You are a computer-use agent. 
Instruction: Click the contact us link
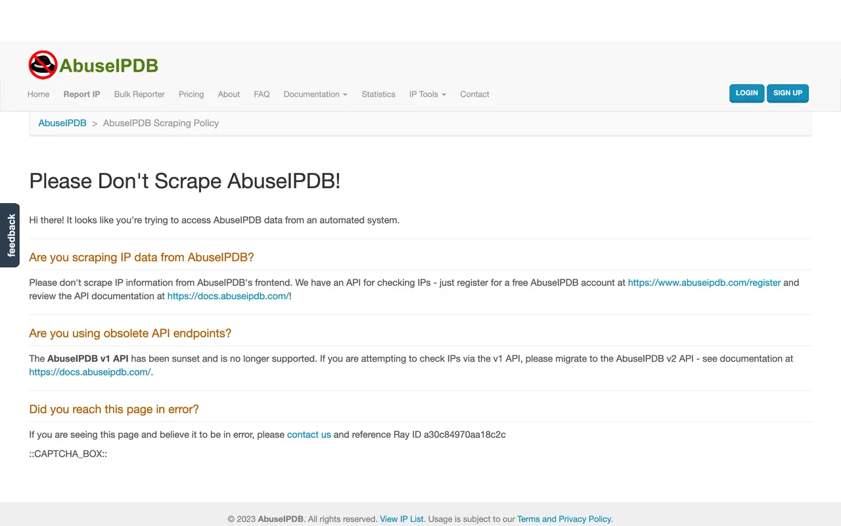point(309,435)
